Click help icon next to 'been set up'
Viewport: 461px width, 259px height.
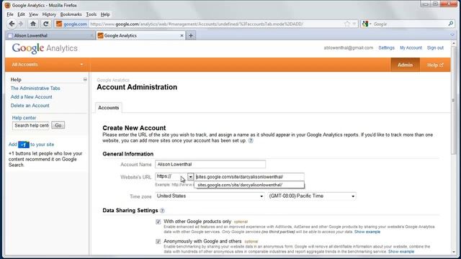[251, 141]
